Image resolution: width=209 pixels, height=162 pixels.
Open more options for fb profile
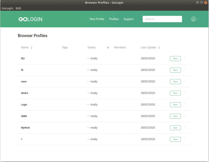pyautogui.click(x=185, y=69)
